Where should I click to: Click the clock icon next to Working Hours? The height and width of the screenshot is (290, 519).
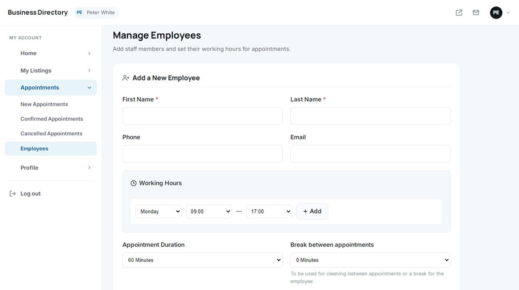134,183
